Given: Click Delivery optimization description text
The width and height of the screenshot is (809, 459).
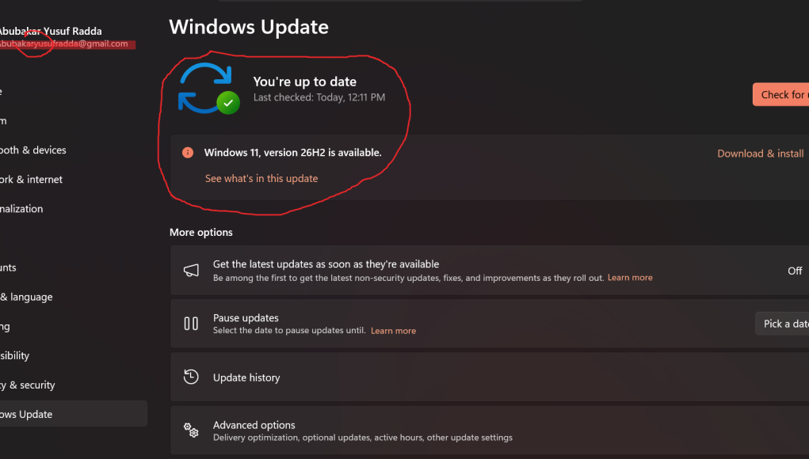Looking at the screenshot, I should [363, 438].
